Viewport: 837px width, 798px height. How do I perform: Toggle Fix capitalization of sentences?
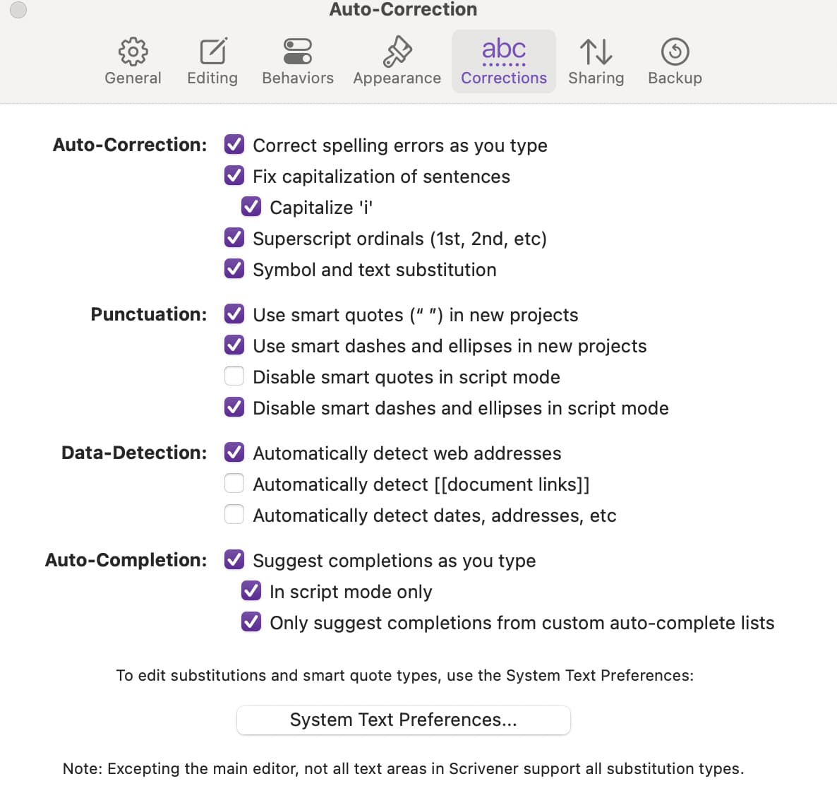click(234, 175)
